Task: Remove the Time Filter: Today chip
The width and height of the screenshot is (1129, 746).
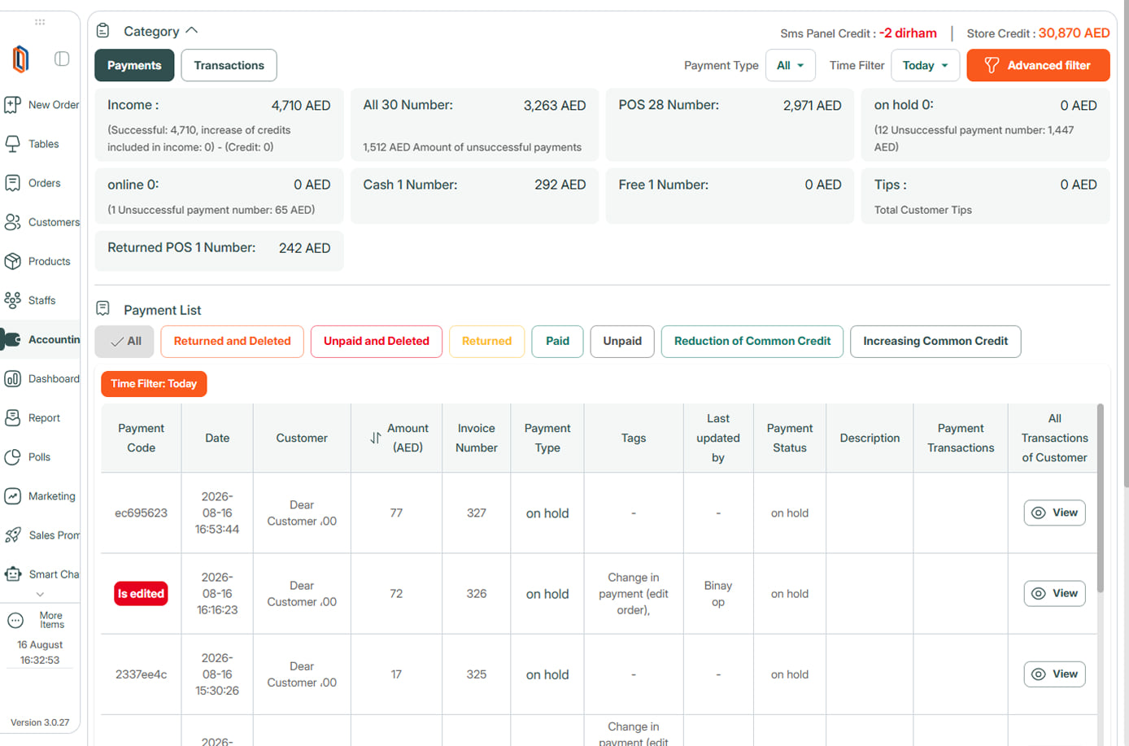Action: tap(154, 383)
